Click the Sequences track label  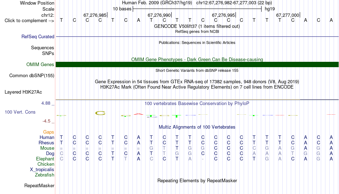42,48
